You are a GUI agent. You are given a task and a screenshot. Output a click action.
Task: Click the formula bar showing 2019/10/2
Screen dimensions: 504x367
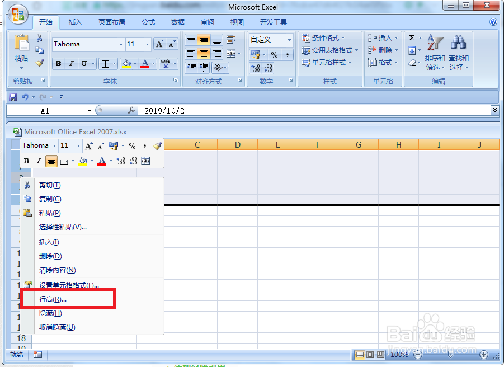point(314,111)
